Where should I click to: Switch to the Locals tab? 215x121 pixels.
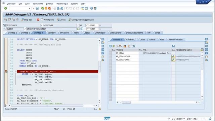tap(142, 40)
